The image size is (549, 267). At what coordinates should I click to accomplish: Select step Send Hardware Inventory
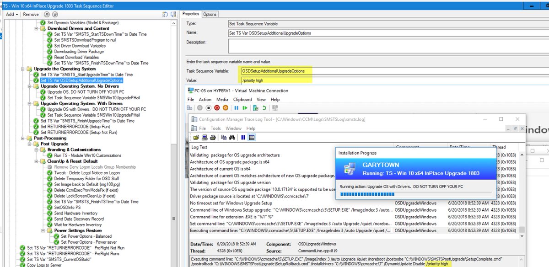75,213
